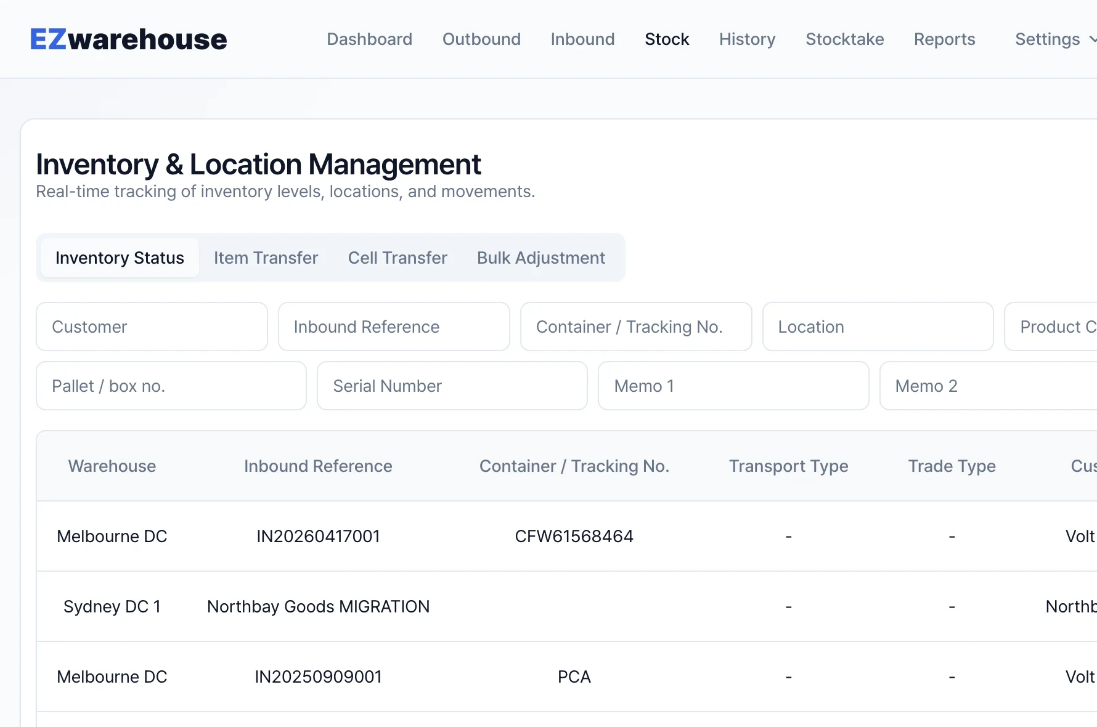Select the Northbay Goods MIGRATION cell
Image resolution: width=1097 pixels, height=727 pixels.
click(318, 607)
